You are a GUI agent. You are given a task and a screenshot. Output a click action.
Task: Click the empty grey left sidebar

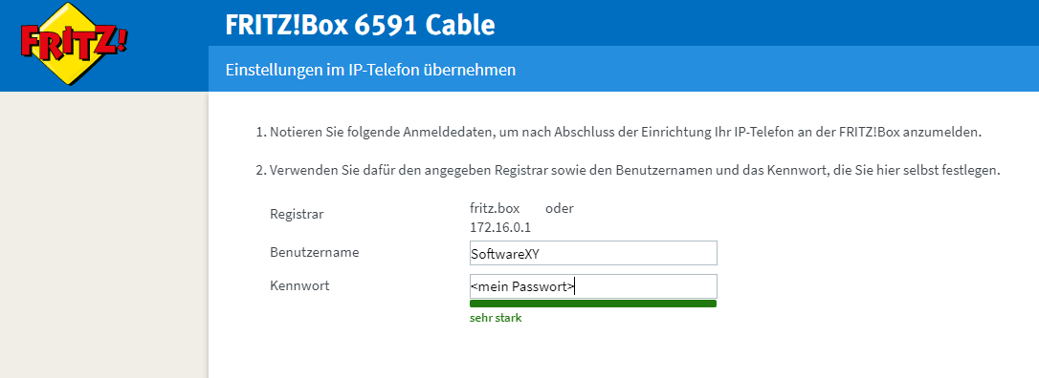[x=104, y=235]
